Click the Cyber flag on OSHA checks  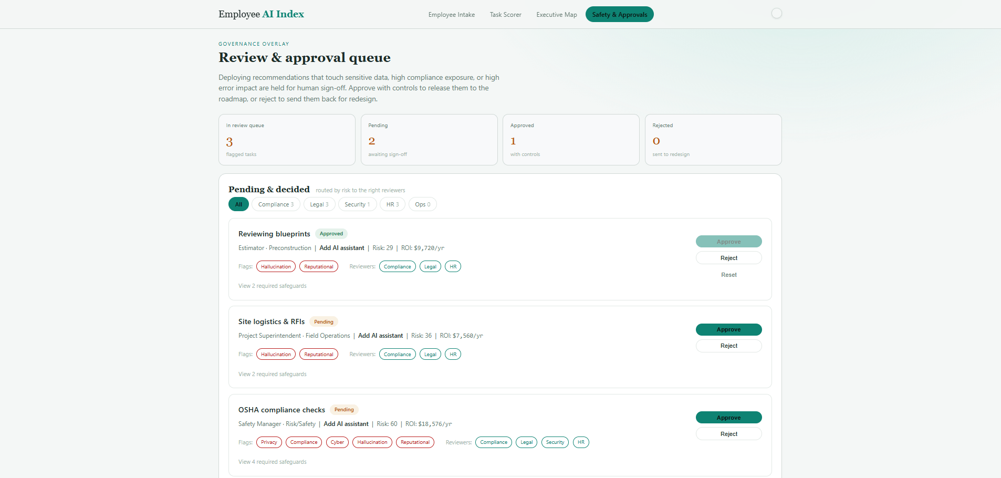point(337,442)
